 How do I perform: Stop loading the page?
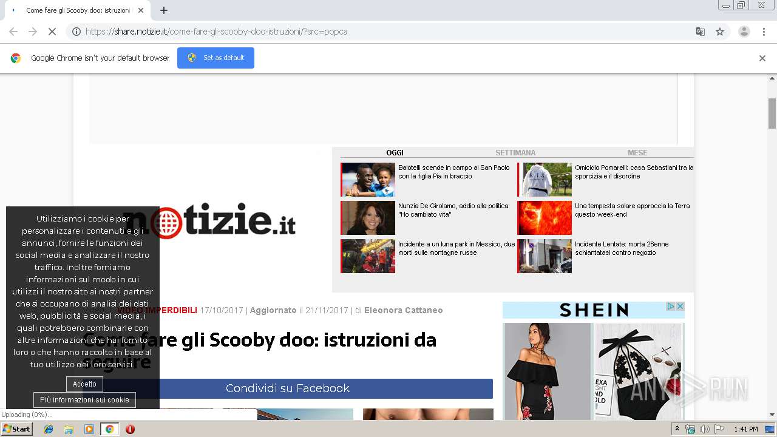(x=52, y=32)
